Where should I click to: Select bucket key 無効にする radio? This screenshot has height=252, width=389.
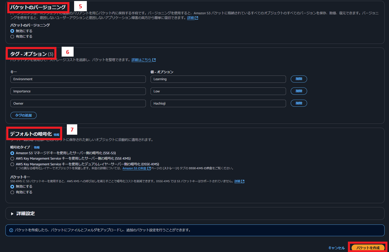point(12,187)
